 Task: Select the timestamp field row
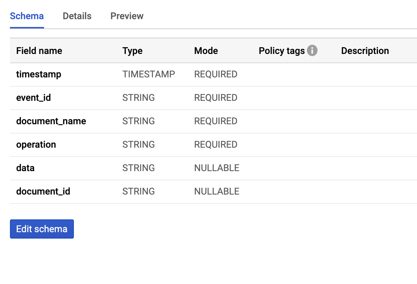tap(39, 74)
